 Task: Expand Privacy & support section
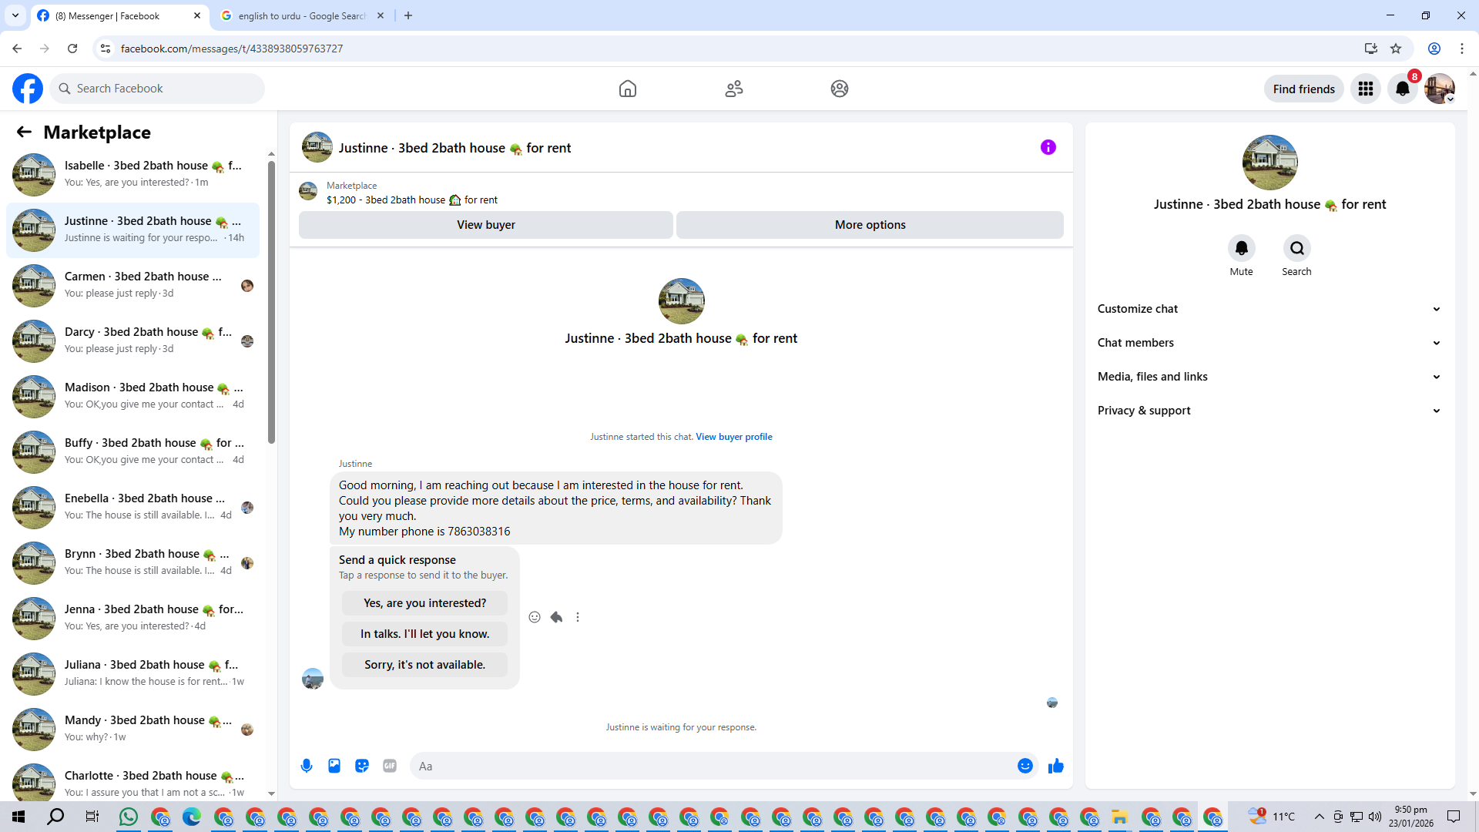pos(1269,411)
